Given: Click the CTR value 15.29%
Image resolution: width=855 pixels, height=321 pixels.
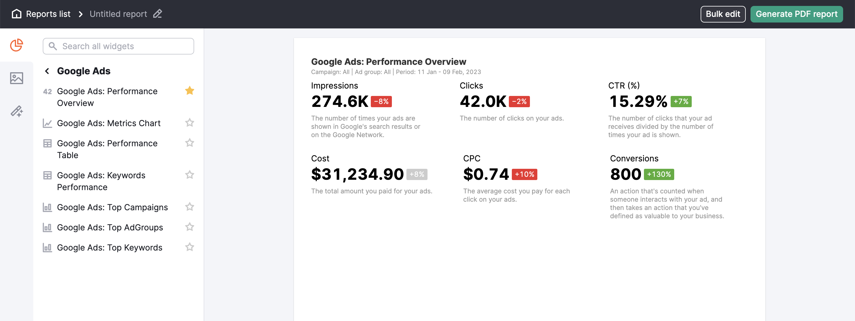Looking at the screenshot, I should click(638, 101).
